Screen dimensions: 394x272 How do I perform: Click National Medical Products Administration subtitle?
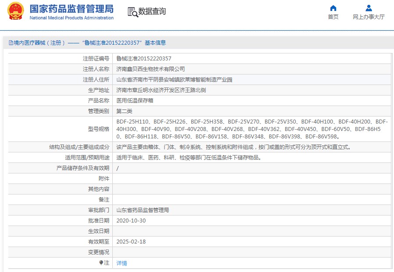tap(72, 18)
